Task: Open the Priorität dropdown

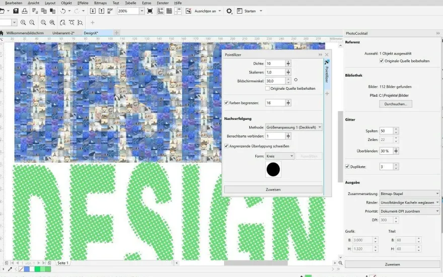Action: click(x=410, y=212)
